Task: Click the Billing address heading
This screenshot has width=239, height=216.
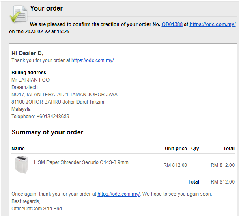Action: click(x=29, y=73)
